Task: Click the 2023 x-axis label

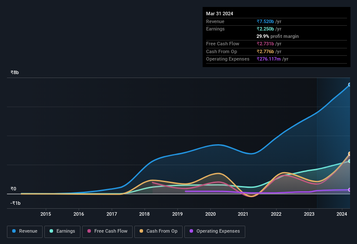Action: pyautogui.click(x=309, y=214)
